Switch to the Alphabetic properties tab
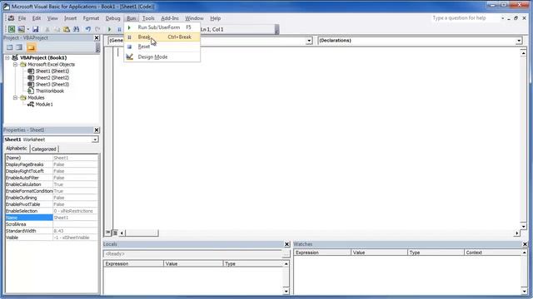Viewport: 533px width, 299px height. [x=17, y=149]
